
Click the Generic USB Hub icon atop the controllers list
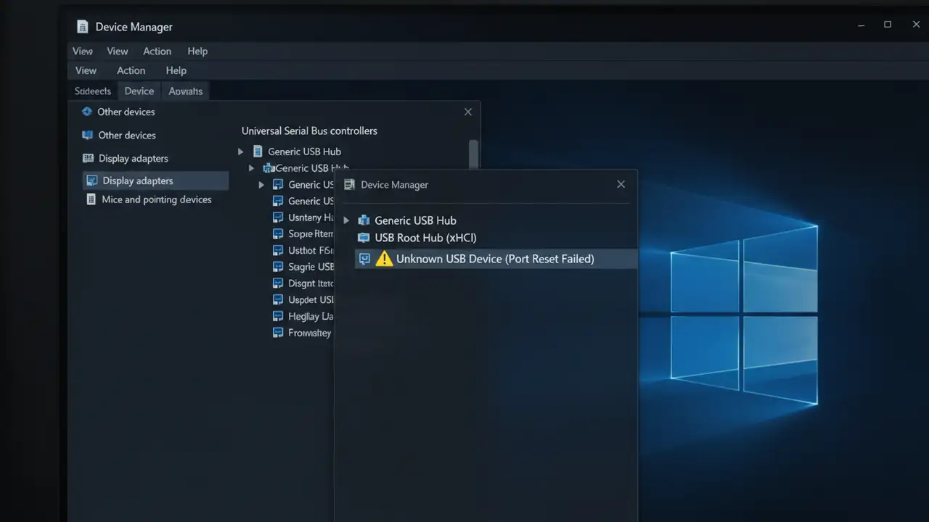pyautogui.click(x=258, y=151)
